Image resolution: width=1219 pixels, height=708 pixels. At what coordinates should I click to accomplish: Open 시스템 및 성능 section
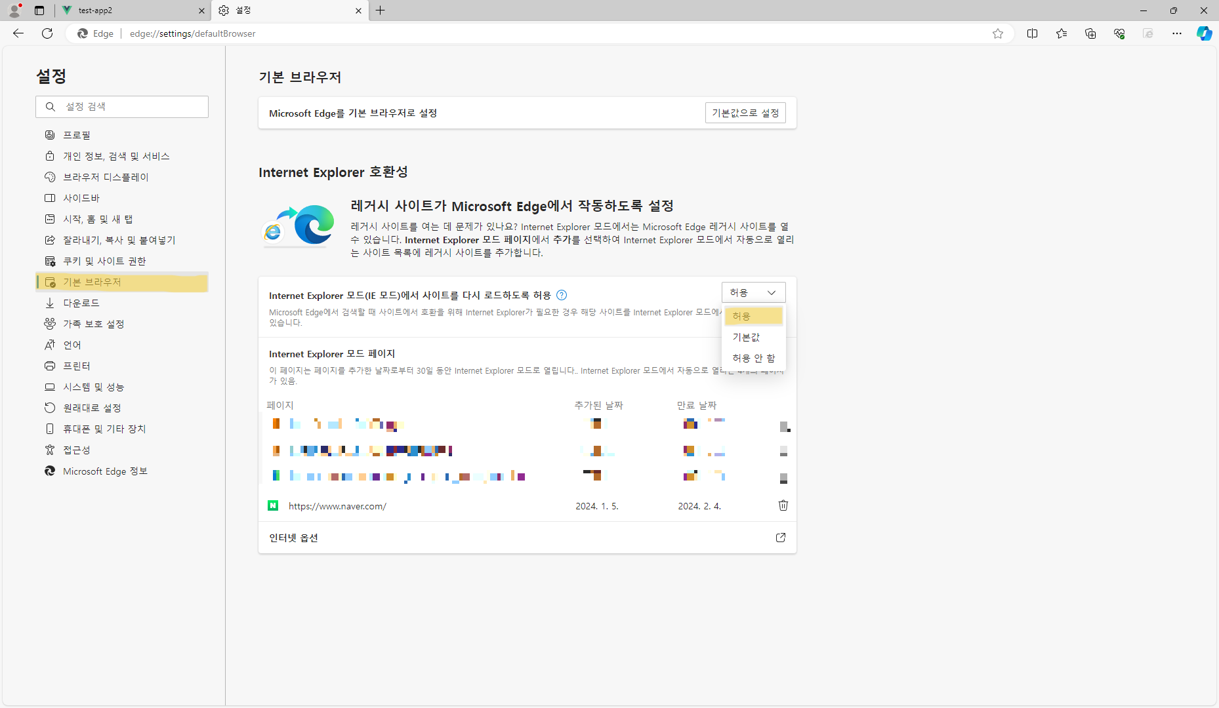point(122,387)
